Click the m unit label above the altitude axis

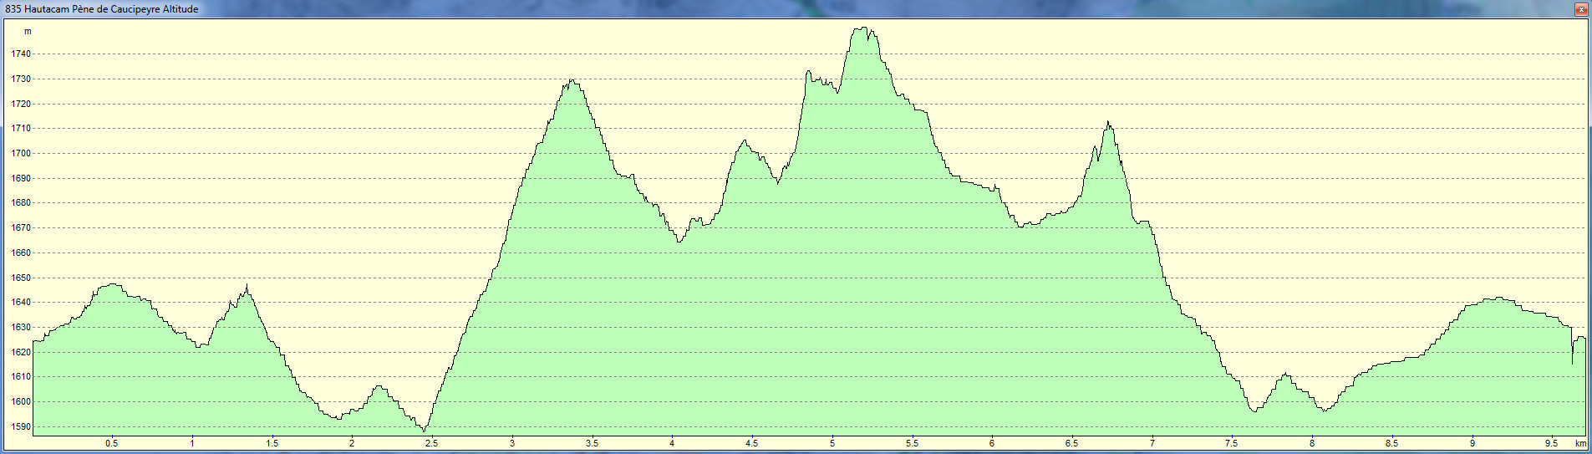[x=28, y=32]
